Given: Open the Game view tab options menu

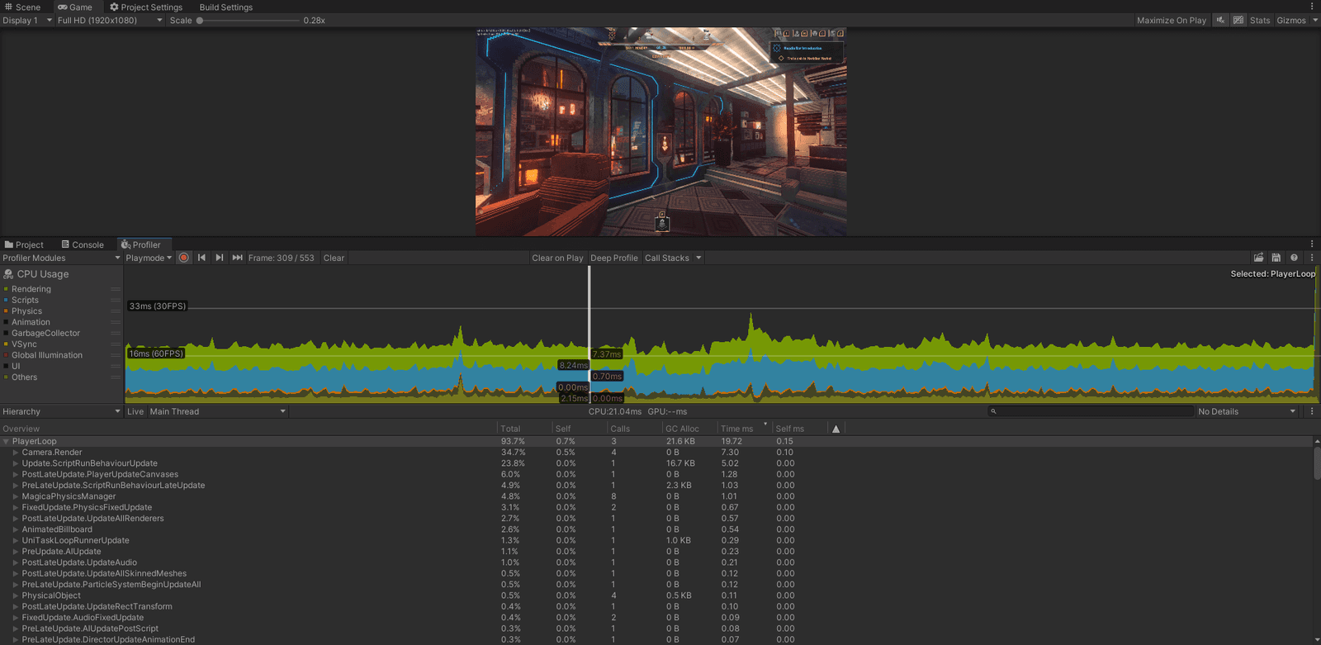Looking at the screenshot, I should (x=1312, y=7).
